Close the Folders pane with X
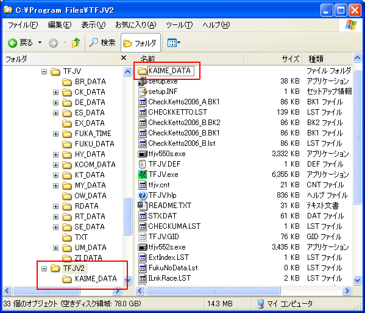 point(124,57)
